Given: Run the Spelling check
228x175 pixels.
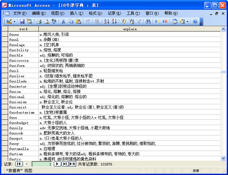Looking at the screenshot, I should click(x=54, y=21).
